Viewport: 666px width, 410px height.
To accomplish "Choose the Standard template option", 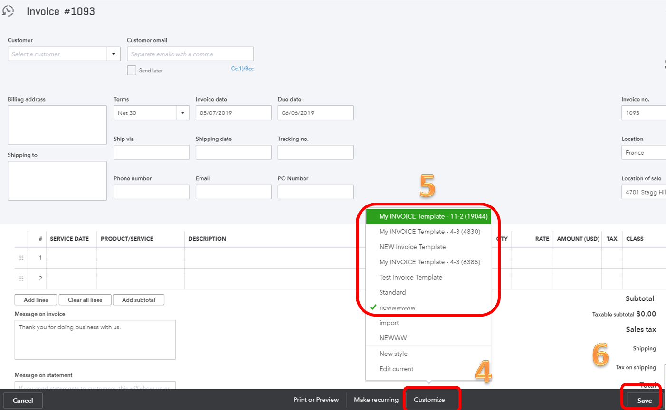I will [392, 292].
